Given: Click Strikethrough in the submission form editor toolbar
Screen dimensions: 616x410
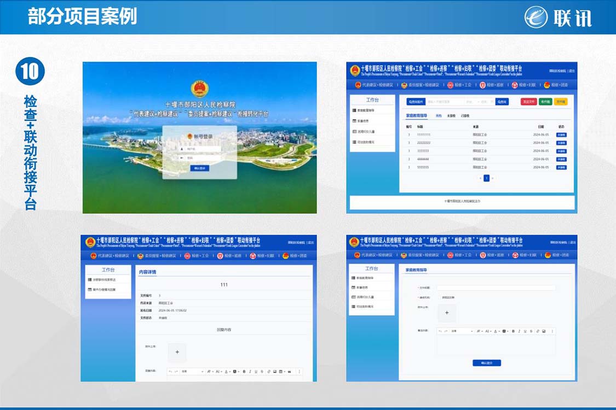Looking at the screenshot, I should (x=531, y=331).
